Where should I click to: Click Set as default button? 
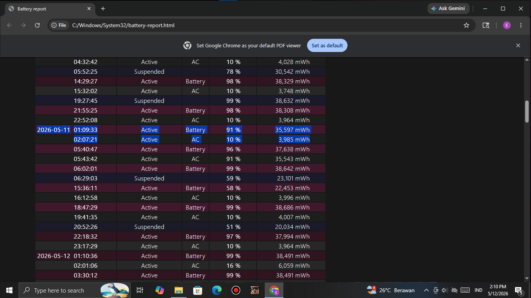(327, 45)
